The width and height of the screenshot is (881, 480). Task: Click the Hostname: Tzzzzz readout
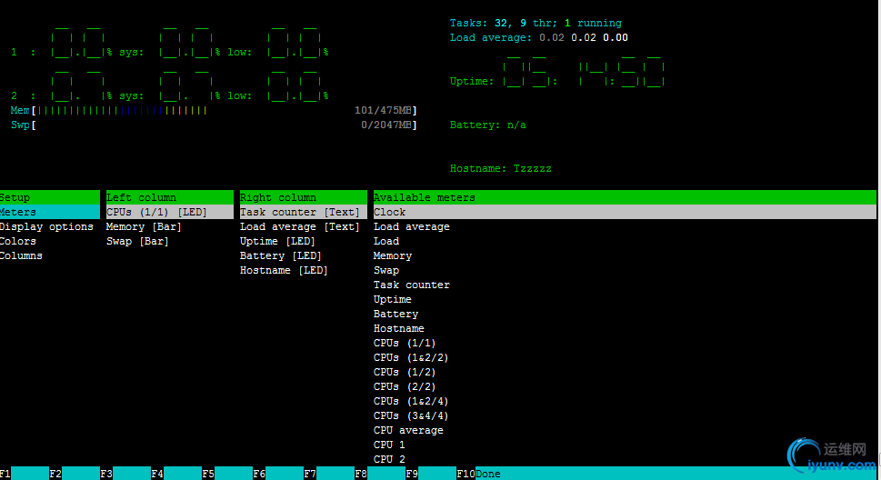point(501,168)
